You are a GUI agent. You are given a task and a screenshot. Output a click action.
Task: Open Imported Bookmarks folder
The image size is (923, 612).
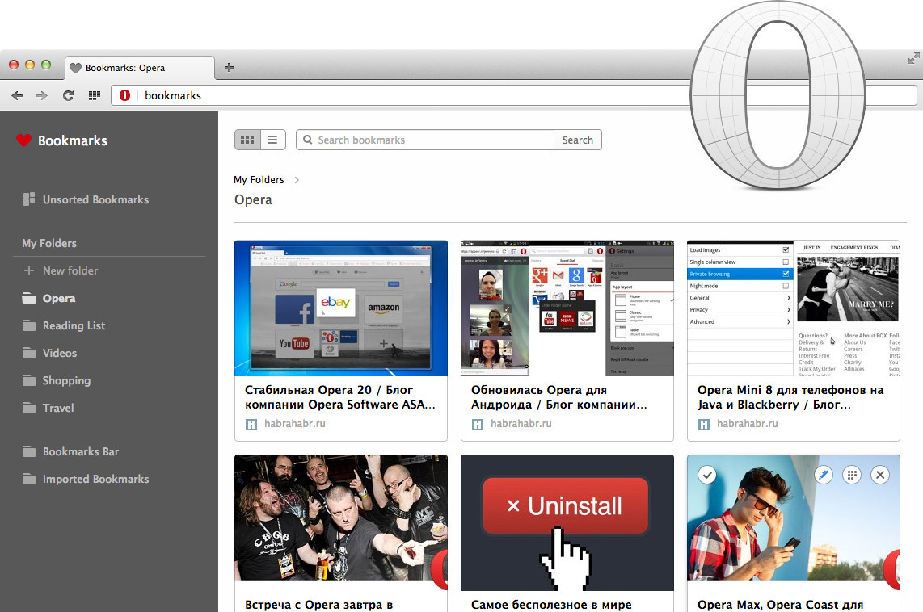point(86,479)
